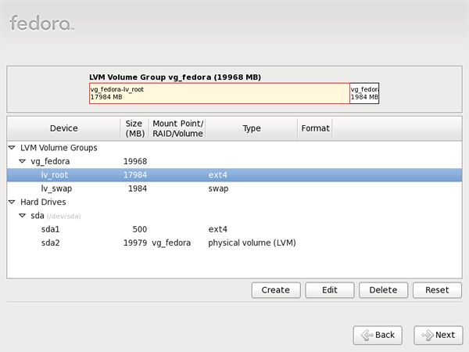Collapse the LVM Volume Groups tree node
The image size is (469, 352).
[x=12, y=148]
